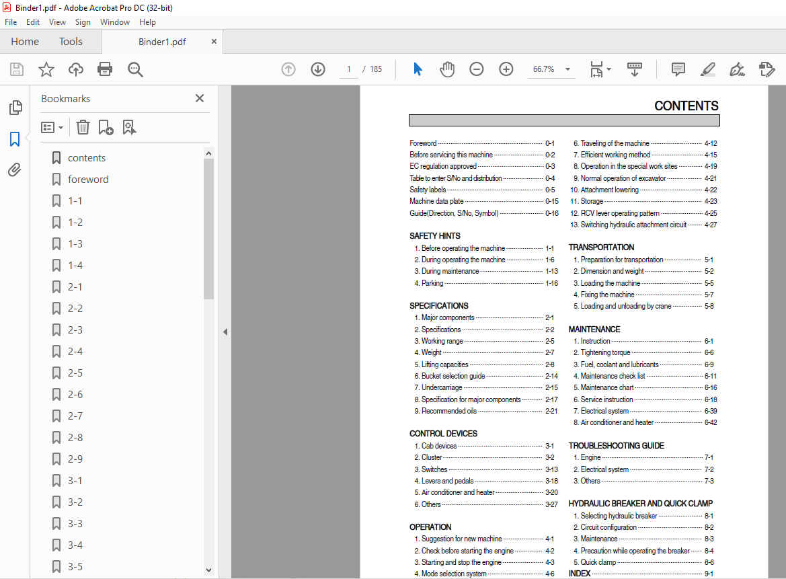Viewport: 786px width, 579px height.
Task: Open the fit page options dropdown
Action: tap(600, 69)
